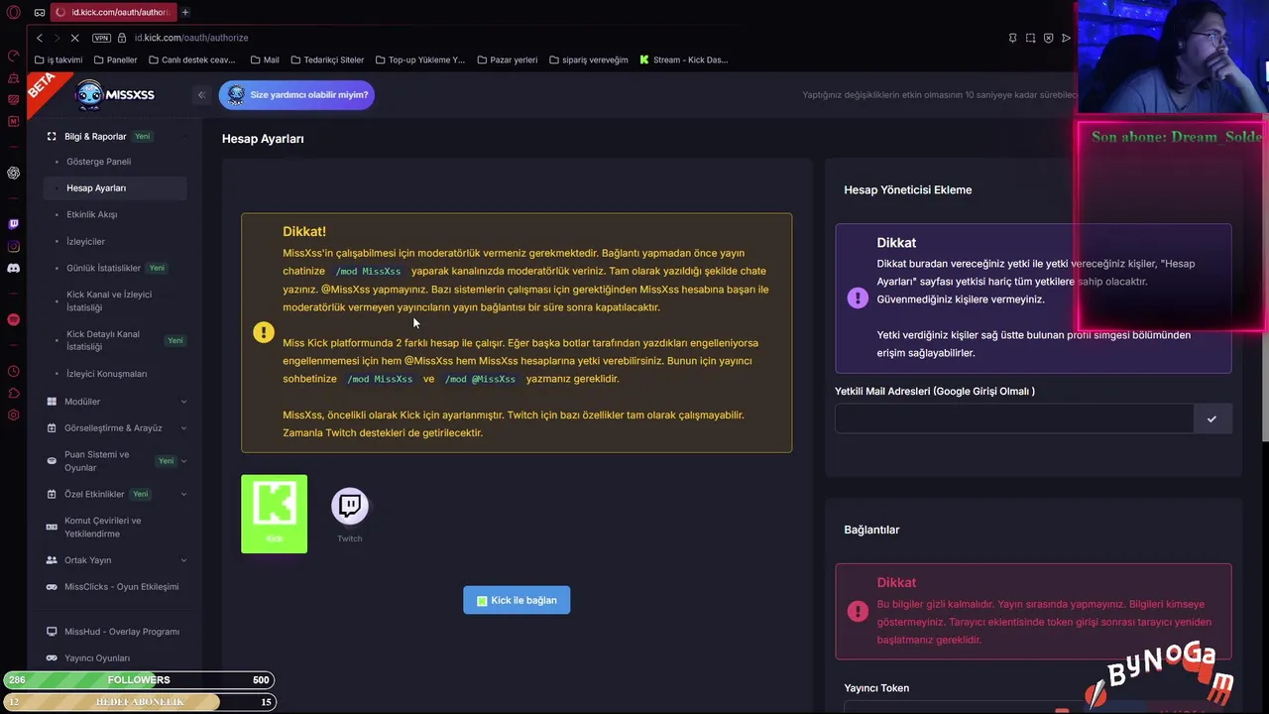
Task: Expand the Ortak Yayın section
Action: coord(118,560)
